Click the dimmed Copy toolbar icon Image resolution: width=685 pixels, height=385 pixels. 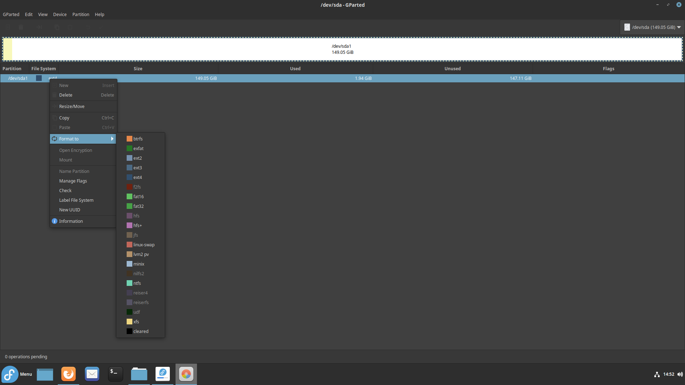click(57, 27)
